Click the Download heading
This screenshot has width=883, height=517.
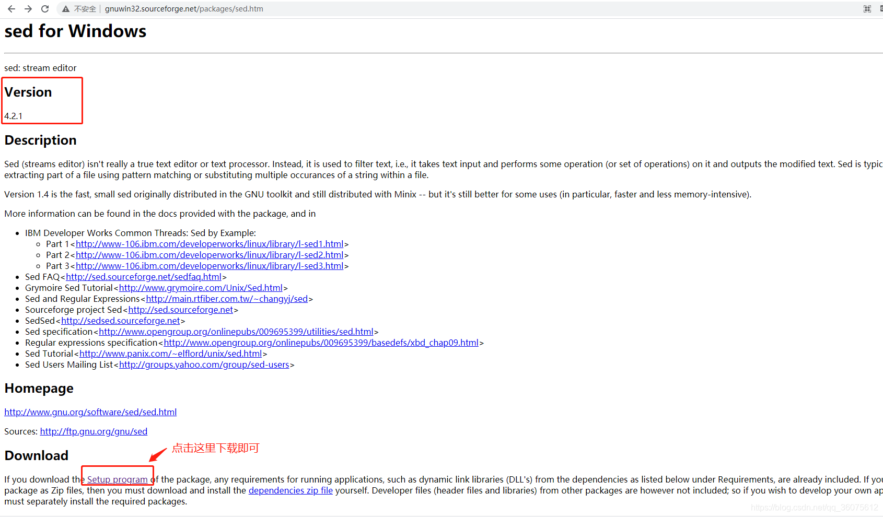pos(36,455)
